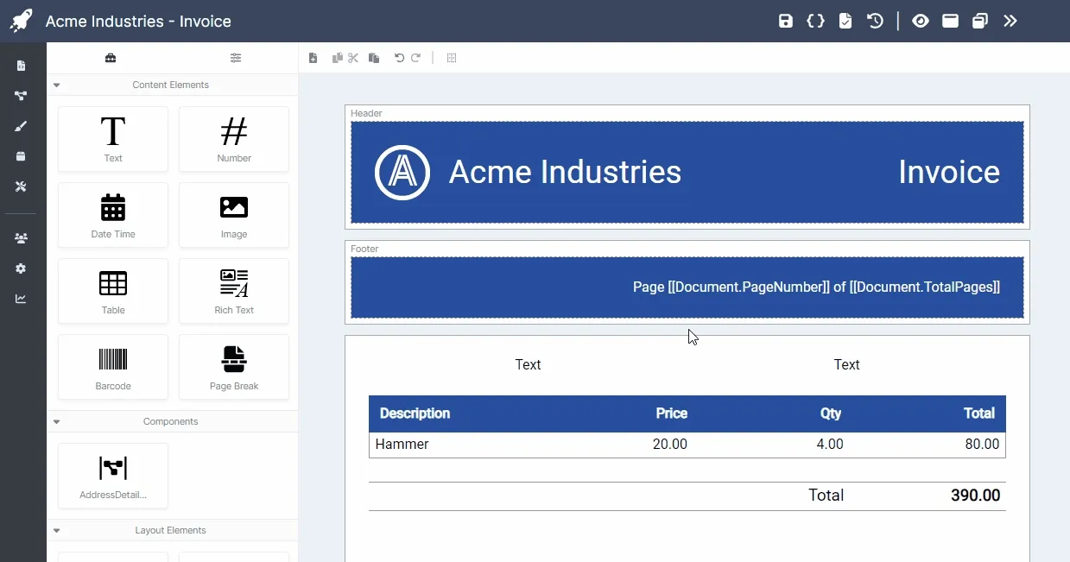
Task: Add a Barcode element
Action: pyautogui.click(x=112, y=366)
